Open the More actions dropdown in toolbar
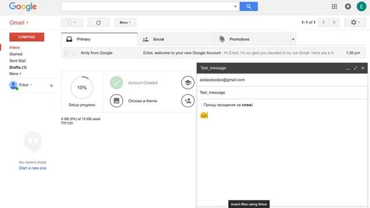This screenshot has width=370, height=208. [125, 23]
